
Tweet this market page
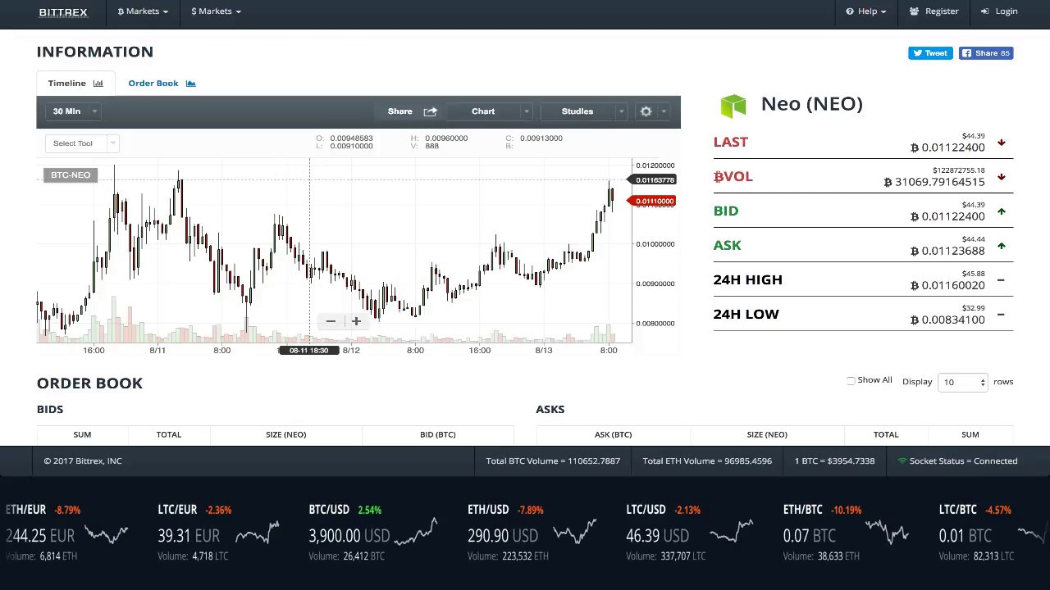point(929,53)
